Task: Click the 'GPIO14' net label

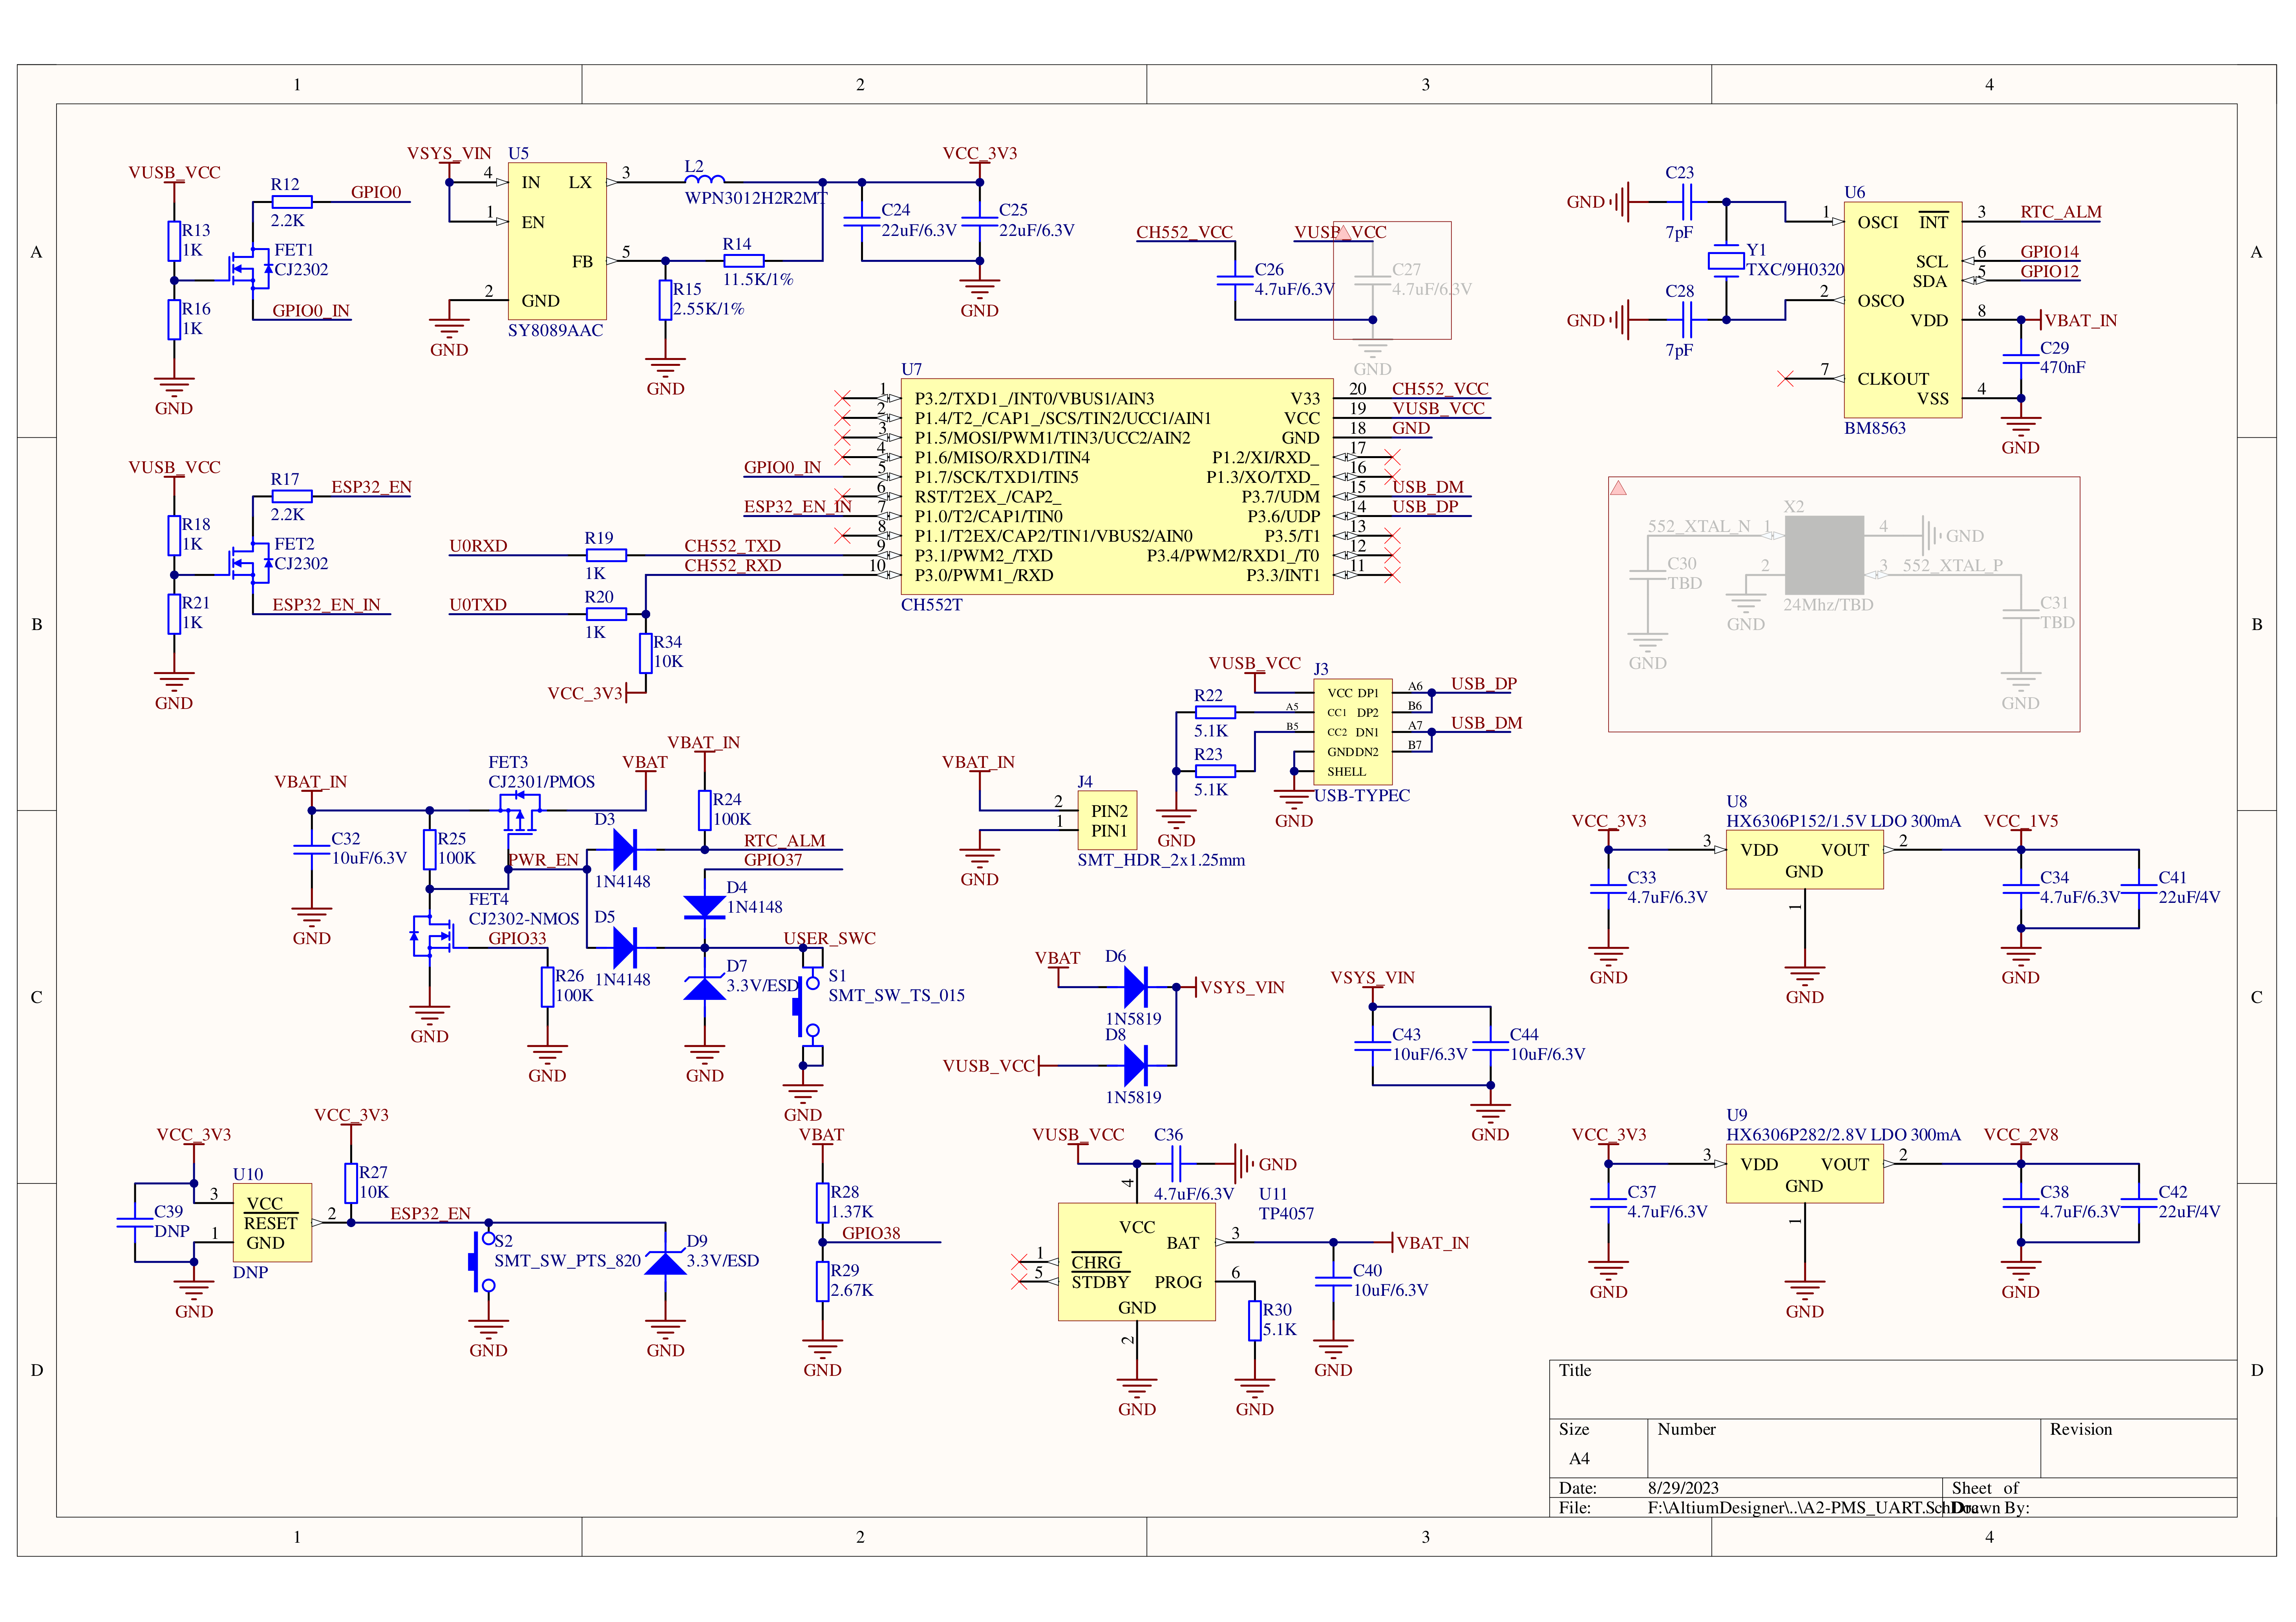Action: click(x=2049, y=252)
